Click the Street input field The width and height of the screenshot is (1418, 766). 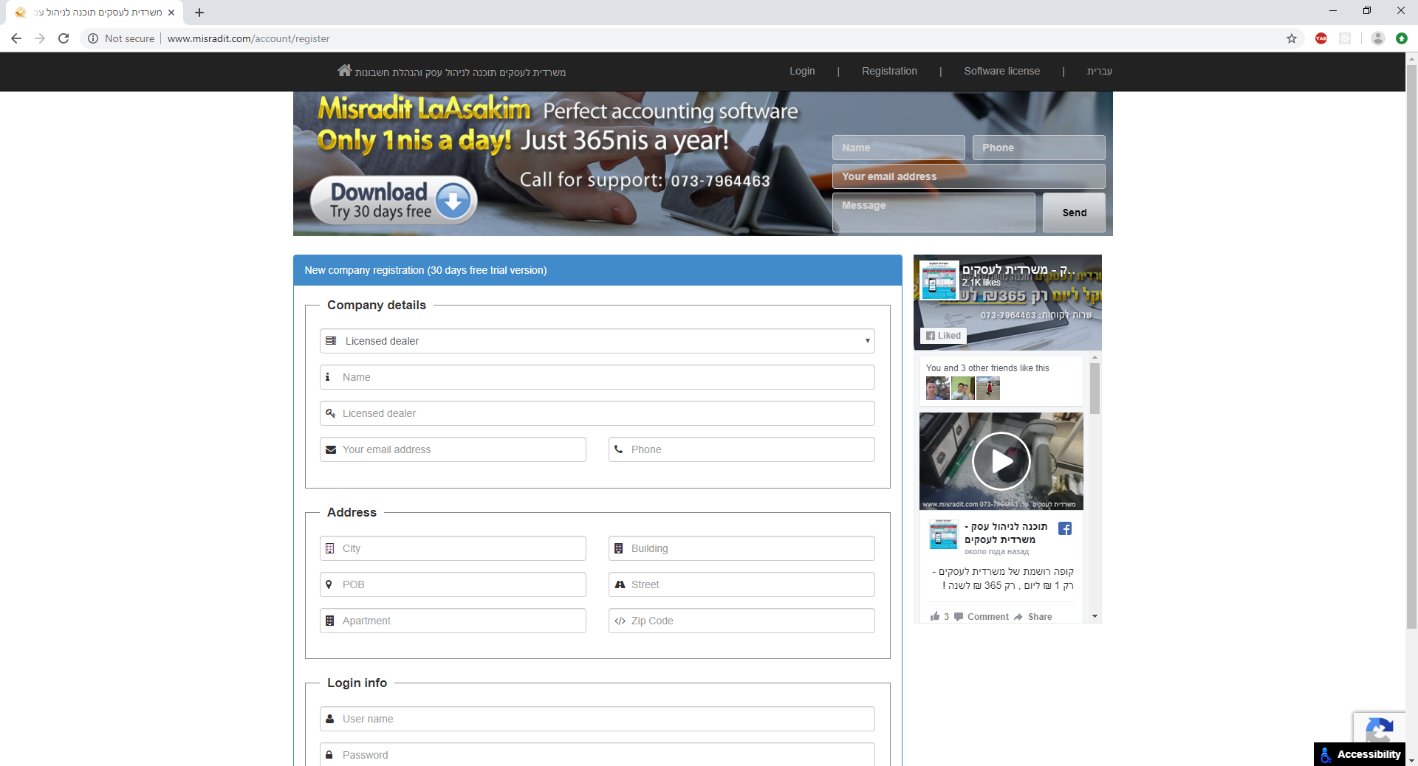click(741, 584)
